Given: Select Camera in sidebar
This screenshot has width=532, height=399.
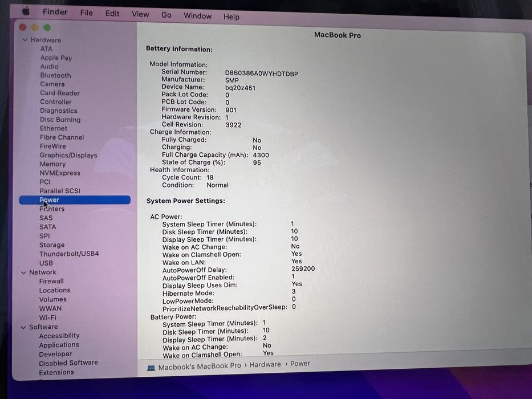Looking at the screenshot, I should 52,84.
